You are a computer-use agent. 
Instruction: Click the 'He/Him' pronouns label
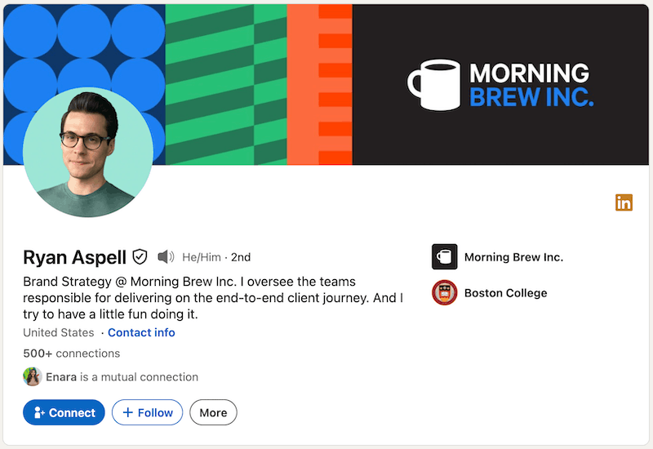pyautogui.click(x=202, y=257)
